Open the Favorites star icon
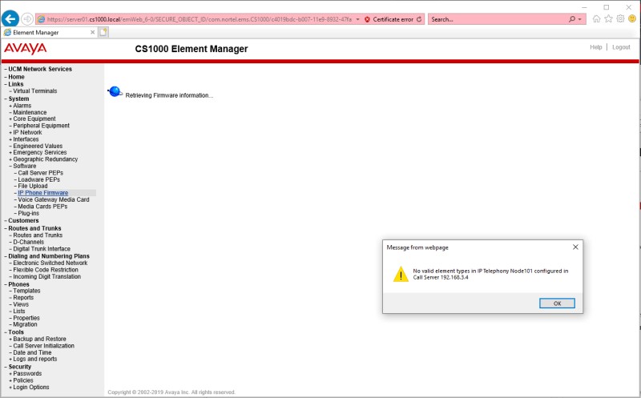Screen dimensions: 641x398 [608, 18]
